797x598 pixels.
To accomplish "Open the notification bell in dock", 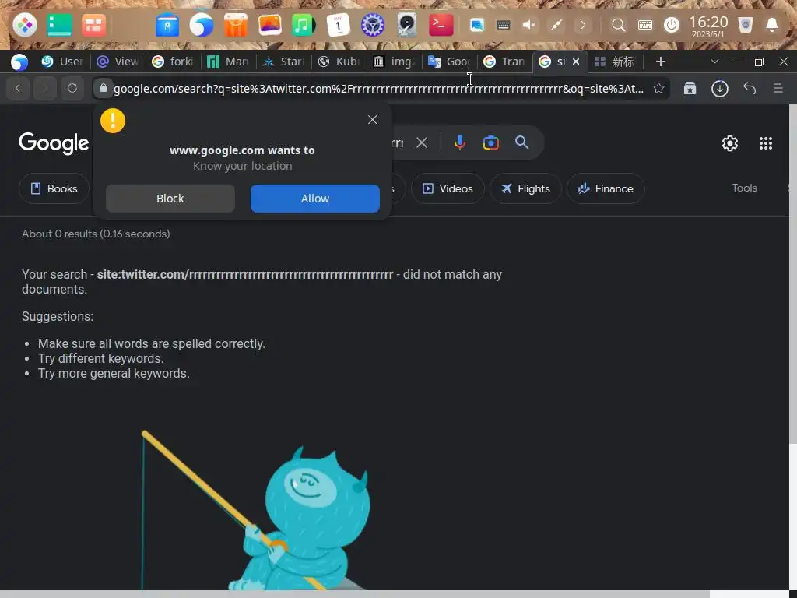I will pos(771,25).
